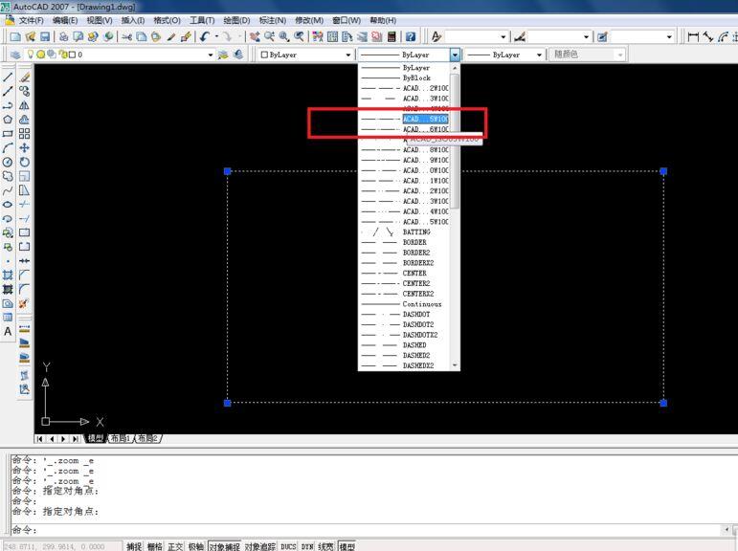Expand the undo history dropdown arrow
The height and width of the screenshot is (551, 738).
(216, 36)
